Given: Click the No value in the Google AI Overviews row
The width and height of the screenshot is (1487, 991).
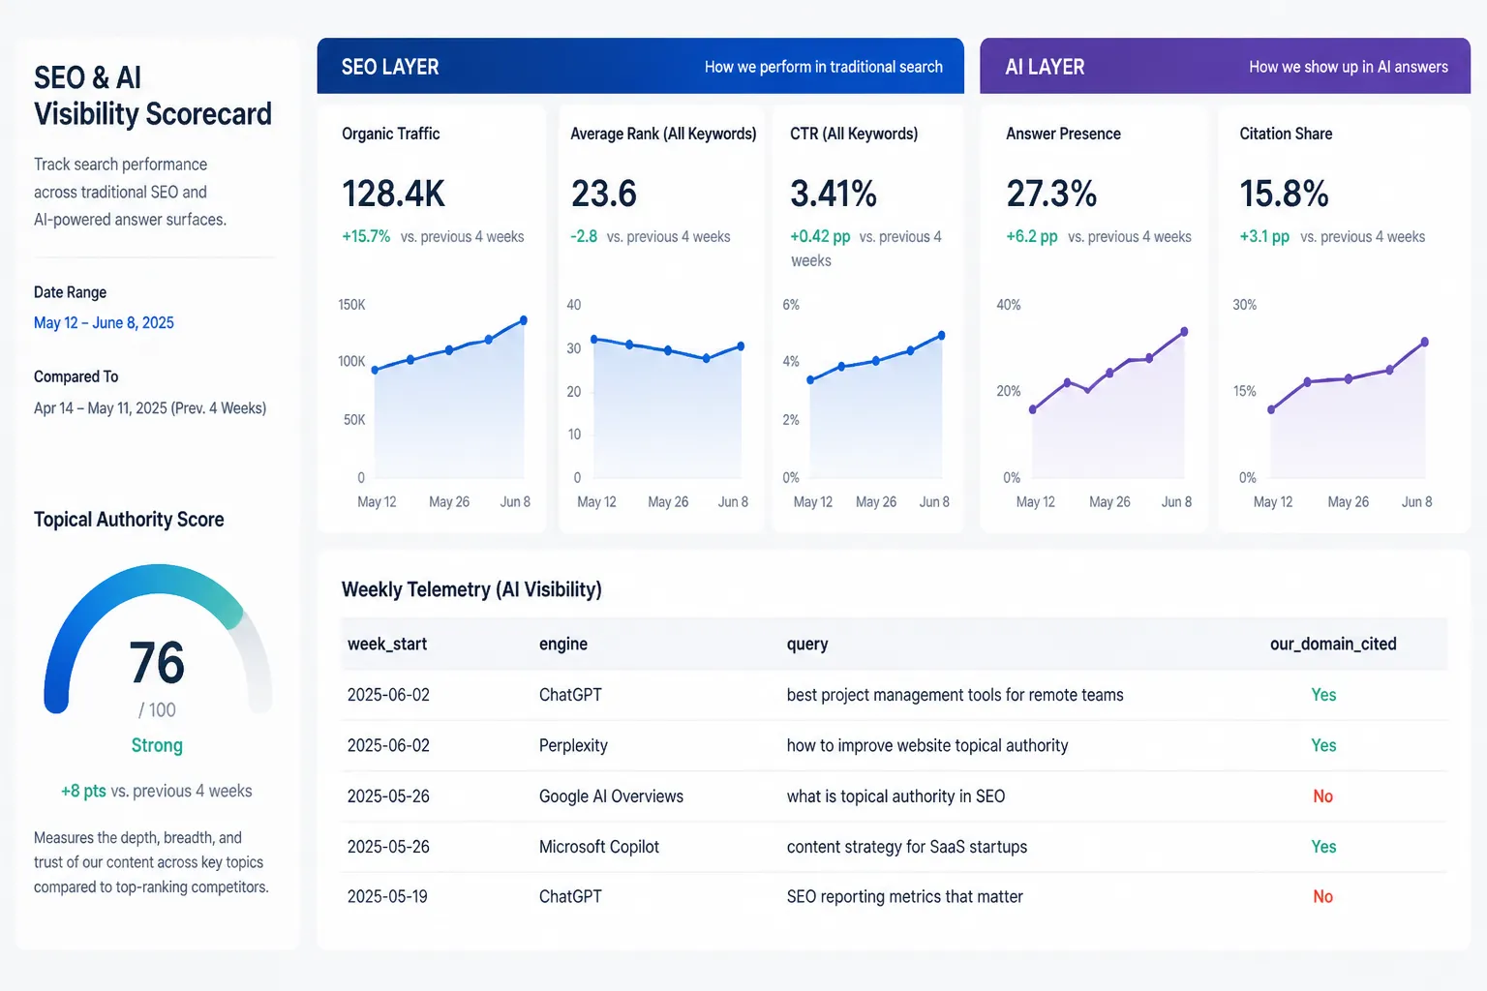Looking at the screenshot, I should 1323,796.
